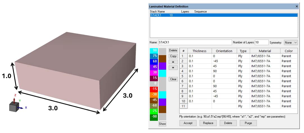Image resolution: width=304 pixels, height=133 pixels.
Task: Click the Orientation cell of layer 2
Action: pos(224,61)
